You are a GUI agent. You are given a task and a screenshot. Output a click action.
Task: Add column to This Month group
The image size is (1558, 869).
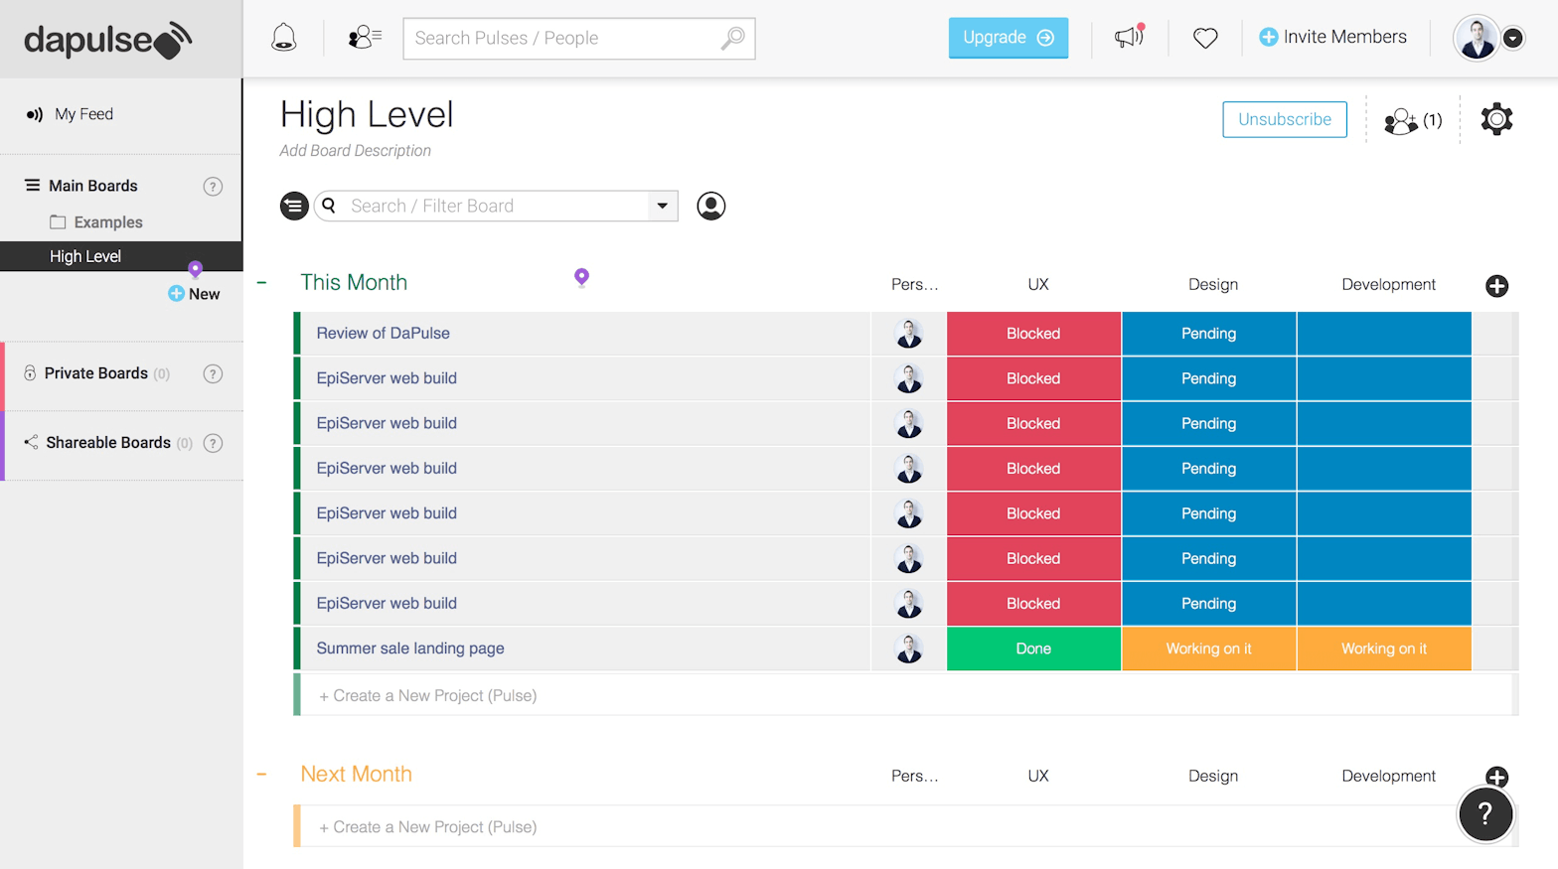coord(1496,286)
